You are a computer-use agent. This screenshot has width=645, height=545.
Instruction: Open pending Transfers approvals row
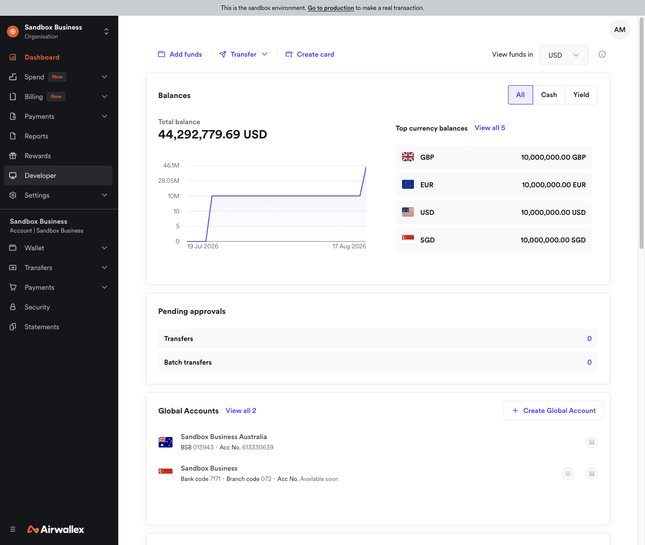tap(378, 339)
